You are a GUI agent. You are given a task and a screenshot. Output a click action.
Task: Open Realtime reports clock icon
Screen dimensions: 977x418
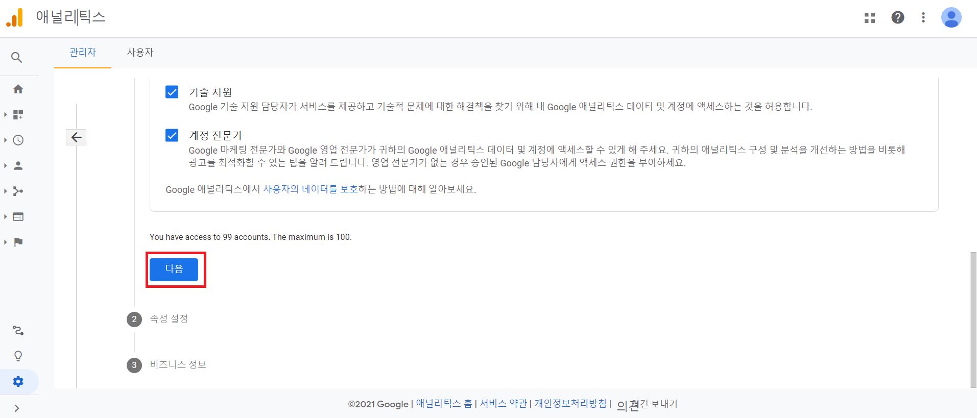(x=18, y=140)
